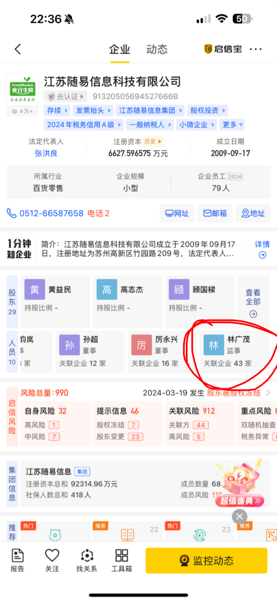Viewport: 277px width, 602px height.
Task: Open legal representative 张洪良 link
Action: 46,153
